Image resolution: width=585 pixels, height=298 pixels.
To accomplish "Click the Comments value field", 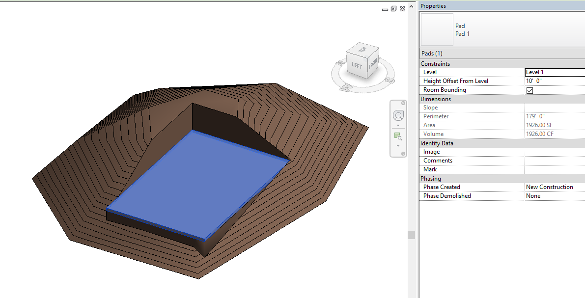I will [555, 161].
